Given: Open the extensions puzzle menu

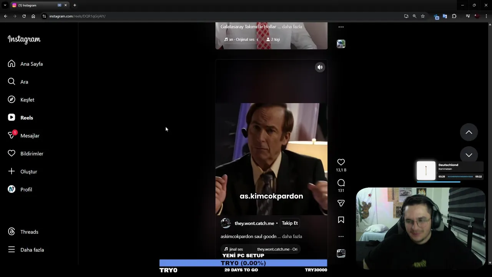Looking at the screenshot, I should [454, 16].
